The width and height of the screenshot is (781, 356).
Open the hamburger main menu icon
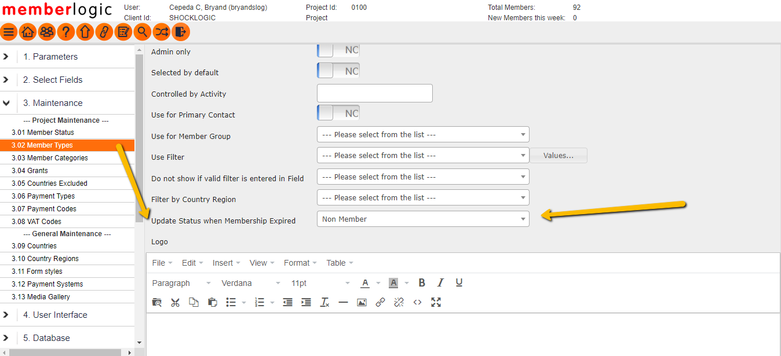(9, 32)
